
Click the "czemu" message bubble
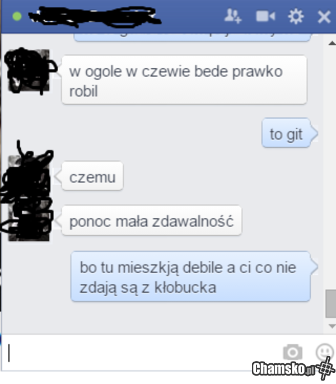click(92, 176)
